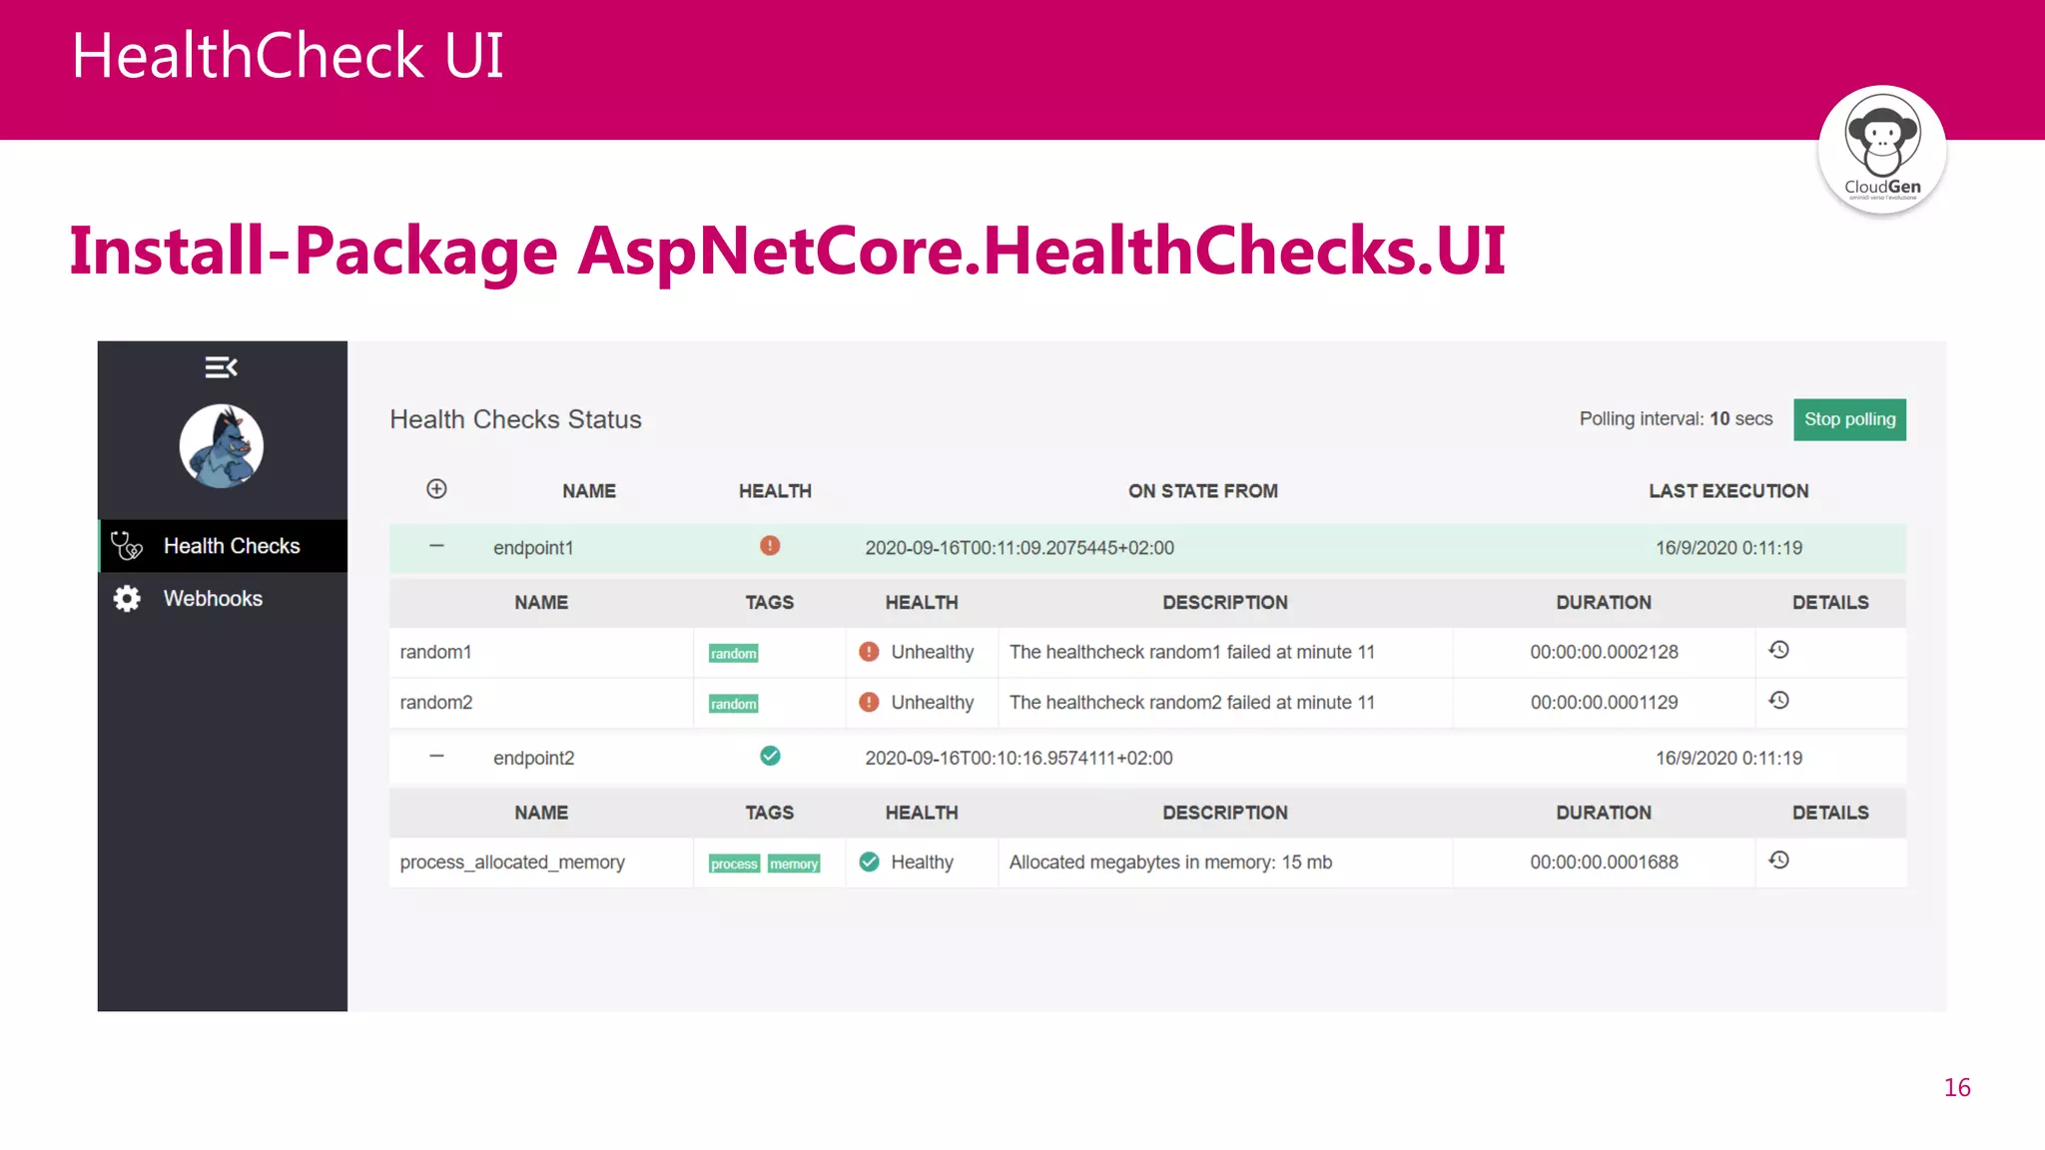Expand all endpoints with plus circle icon

coord(436,489)
